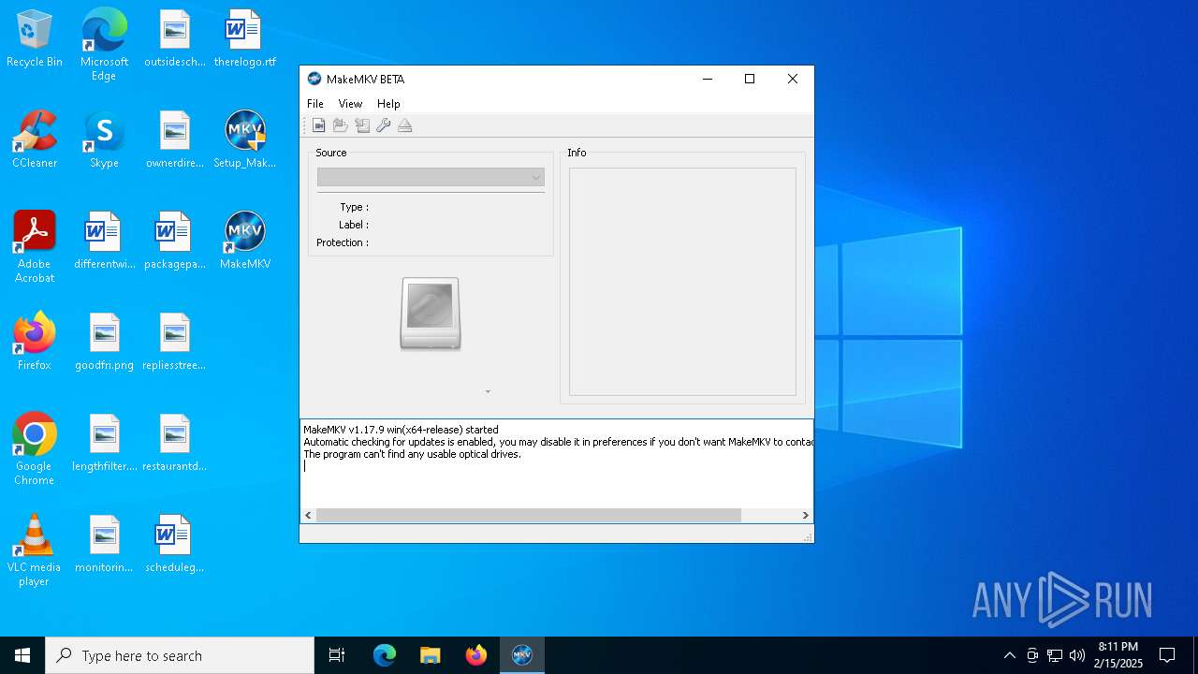The width and height of the screenshot is (1198, 674).
Task: Select the differentwi... Word document
Action: pyautogui.click(x=104, y=241)
